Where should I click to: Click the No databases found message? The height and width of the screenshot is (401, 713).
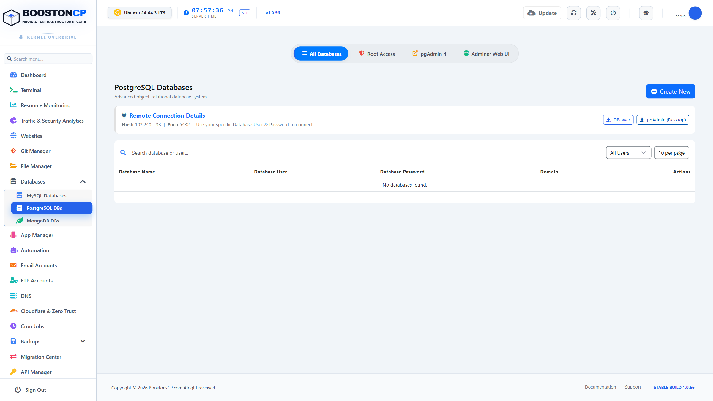click(405, 185)
